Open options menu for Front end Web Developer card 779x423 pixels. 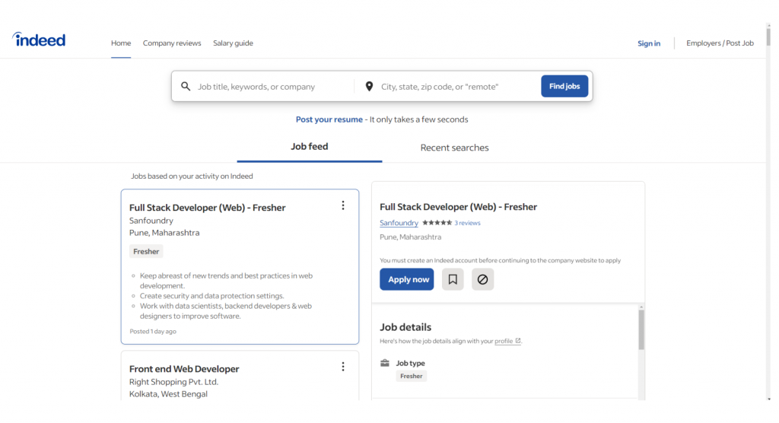point(343,367)
